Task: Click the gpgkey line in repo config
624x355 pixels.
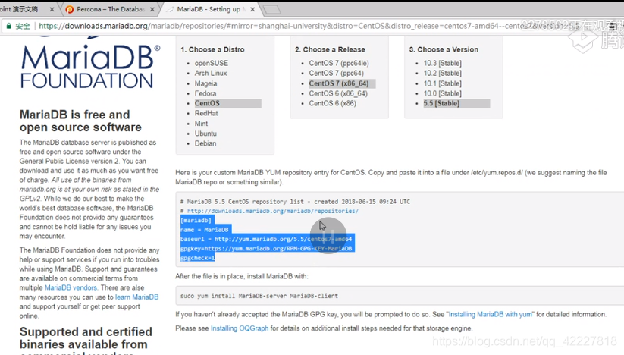Action: [x=266, y=249]
